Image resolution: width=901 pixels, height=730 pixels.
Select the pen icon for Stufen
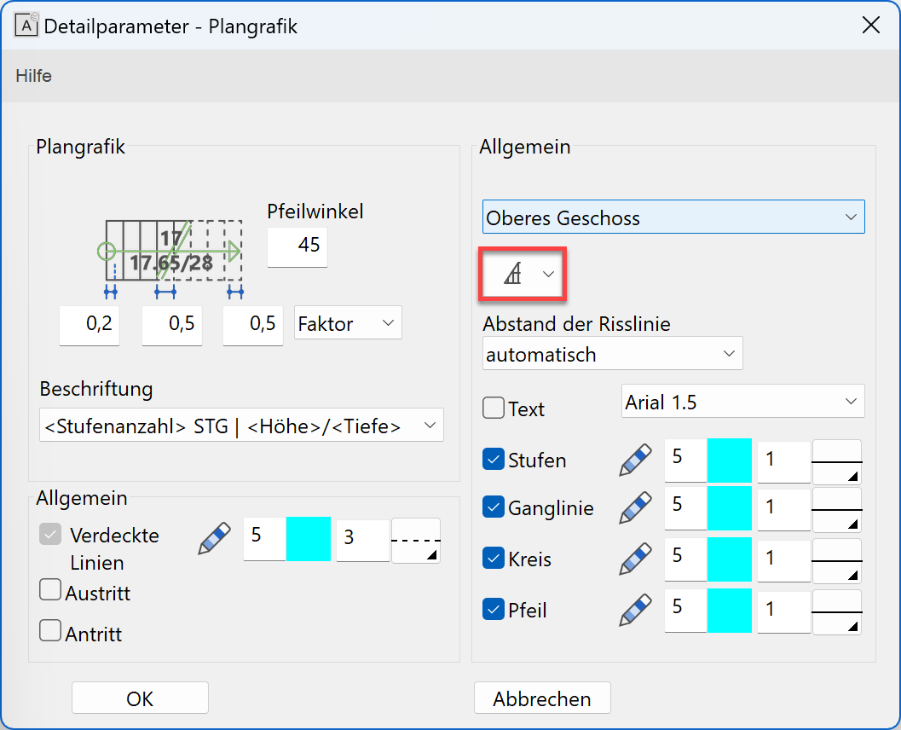pos(634,458)
